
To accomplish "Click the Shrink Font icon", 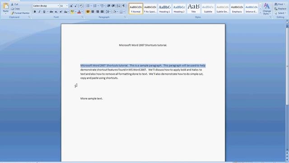I will 75,6.
